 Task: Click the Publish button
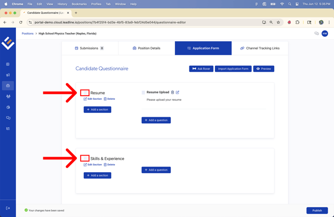(317, 211)
